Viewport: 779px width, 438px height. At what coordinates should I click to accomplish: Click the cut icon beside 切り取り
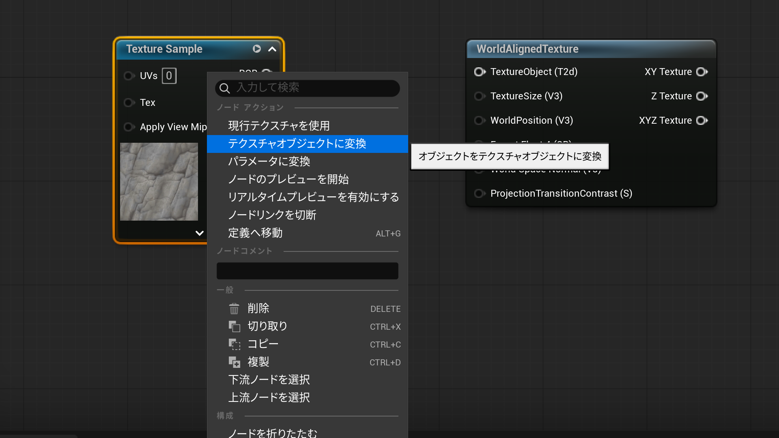[x=235, y=326]
